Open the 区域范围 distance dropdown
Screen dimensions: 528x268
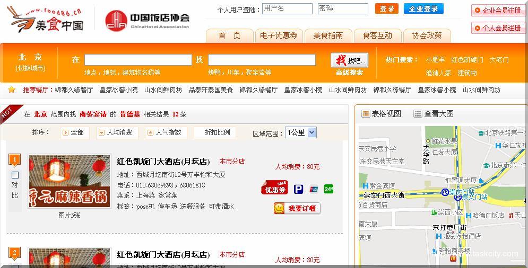click(300, 133)
